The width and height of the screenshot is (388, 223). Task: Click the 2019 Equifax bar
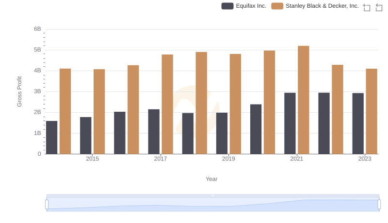[x=222, y=133]
